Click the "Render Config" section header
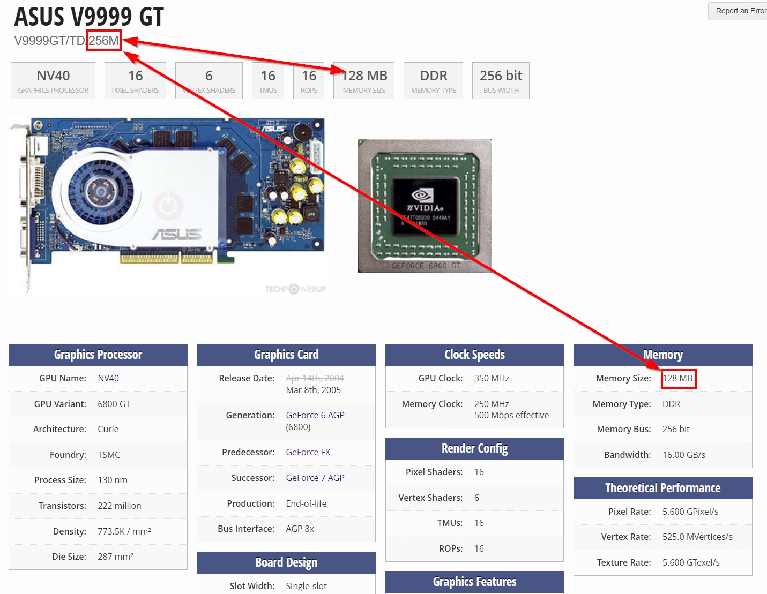767x594 pixels. pyautogui.click(x=474, y=448)
